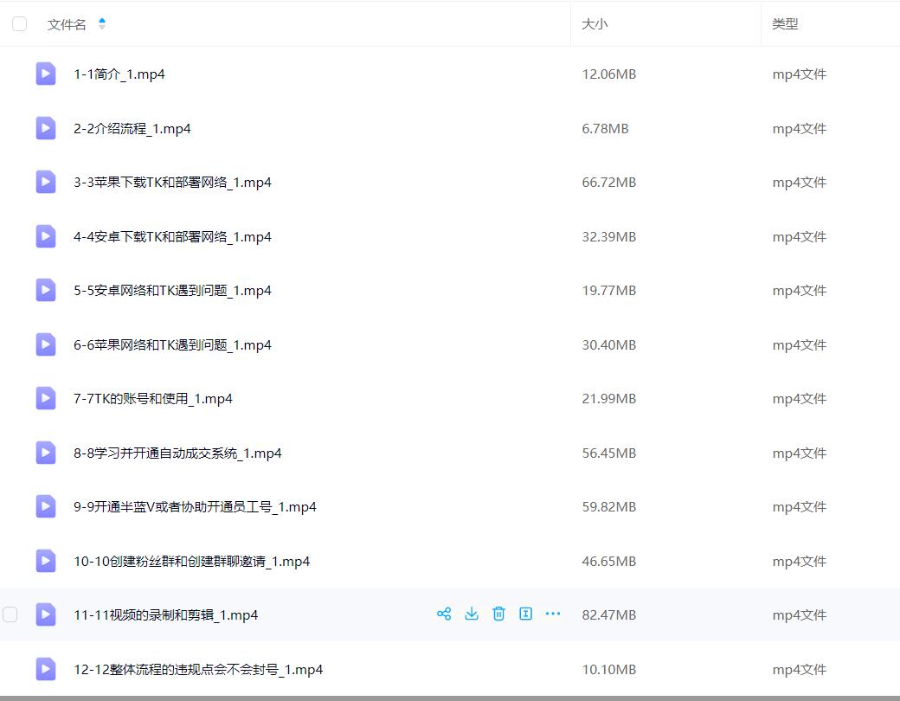Screen dimensions: 900x701
Task: Open file 8-8学习并开通自动成交系统_1.mp4
Action: pyautogui.click(x=177, y=453)
